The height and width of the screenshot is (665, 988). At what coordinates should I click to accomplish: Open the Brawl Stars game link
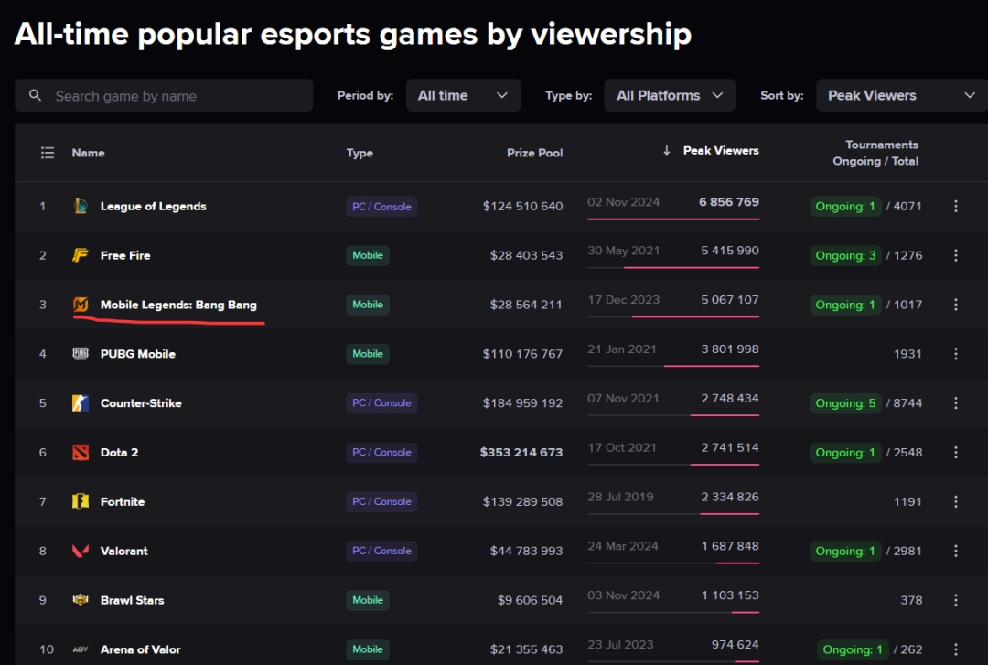click(132, 600)
